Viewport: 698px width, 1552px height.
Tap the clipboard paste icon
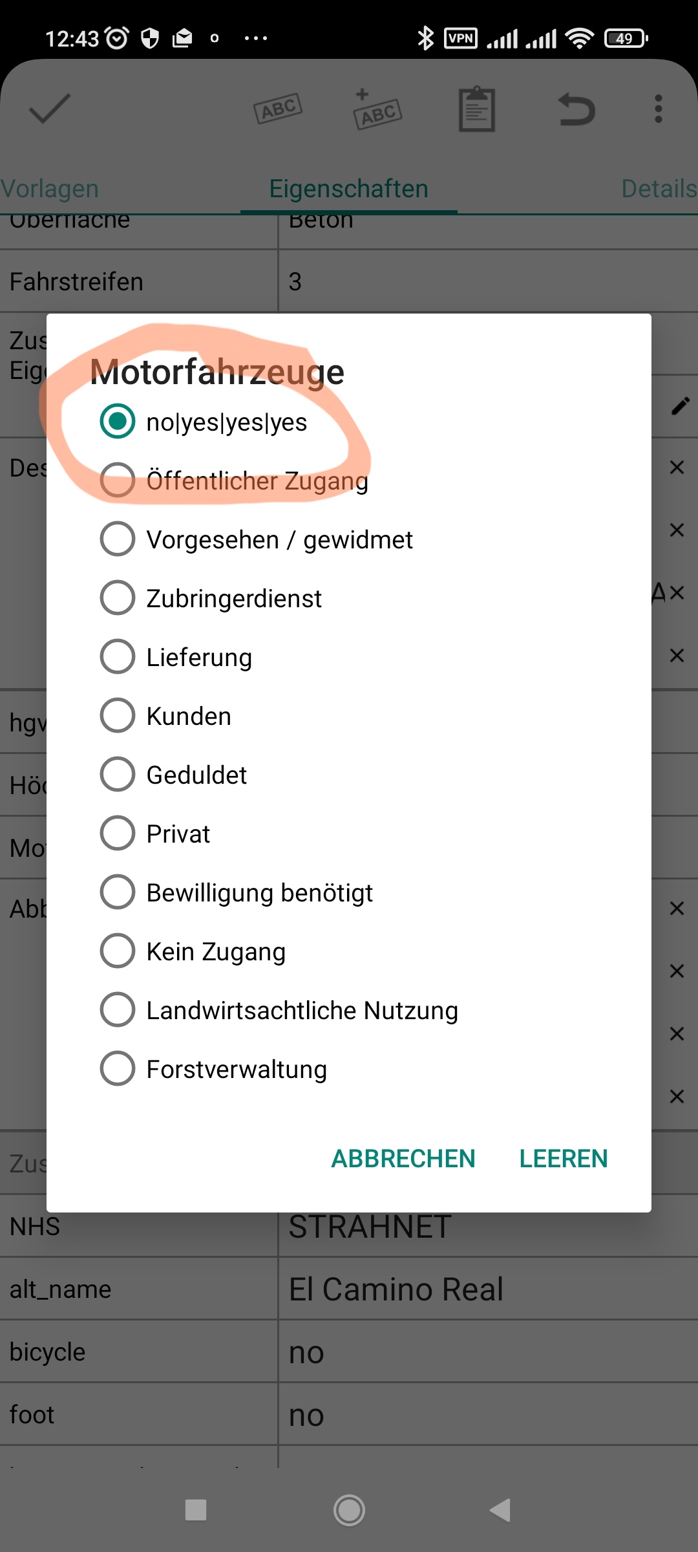477,109
